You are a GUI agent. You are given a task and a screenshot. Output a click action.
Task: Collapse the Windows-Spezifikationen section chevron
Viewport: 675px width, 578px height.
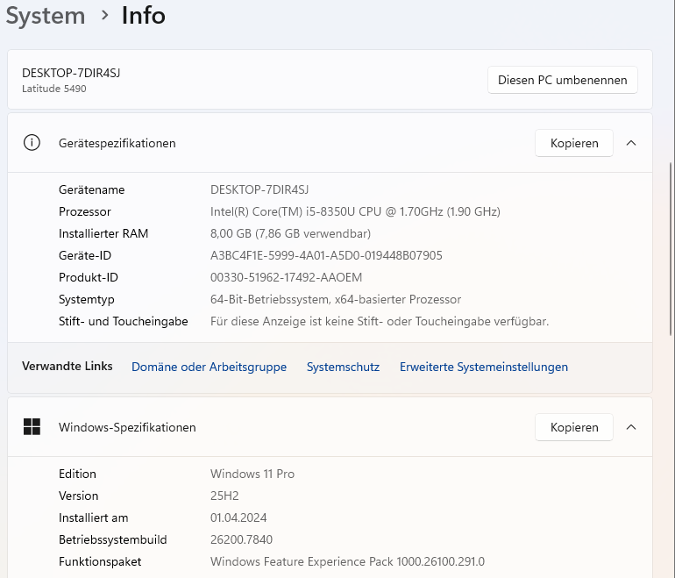[x=631, y=427]
